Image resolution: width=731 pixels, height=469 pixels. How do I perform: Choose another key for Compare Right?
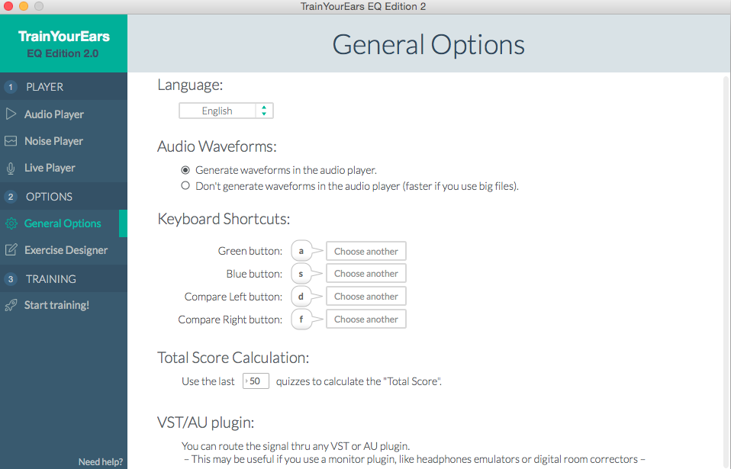tap(365, 320)
